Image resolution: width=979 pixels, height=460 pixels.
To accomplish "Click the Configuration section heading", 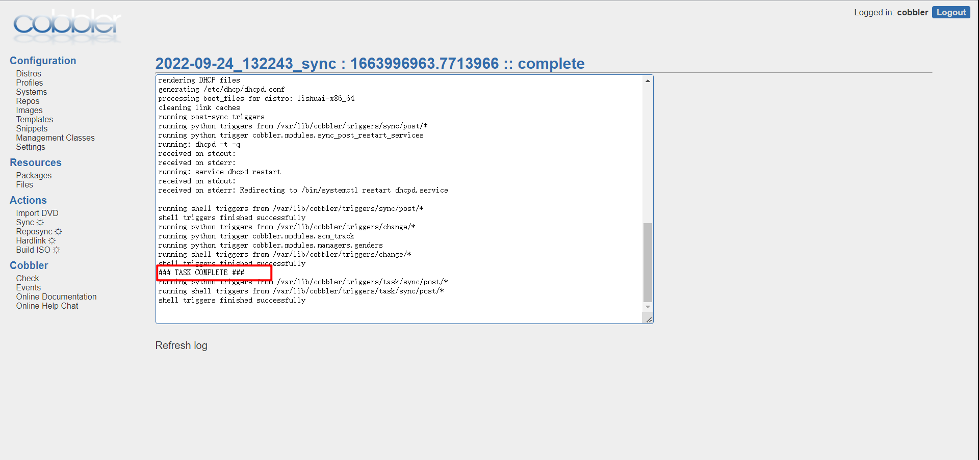I will (43, 61).
